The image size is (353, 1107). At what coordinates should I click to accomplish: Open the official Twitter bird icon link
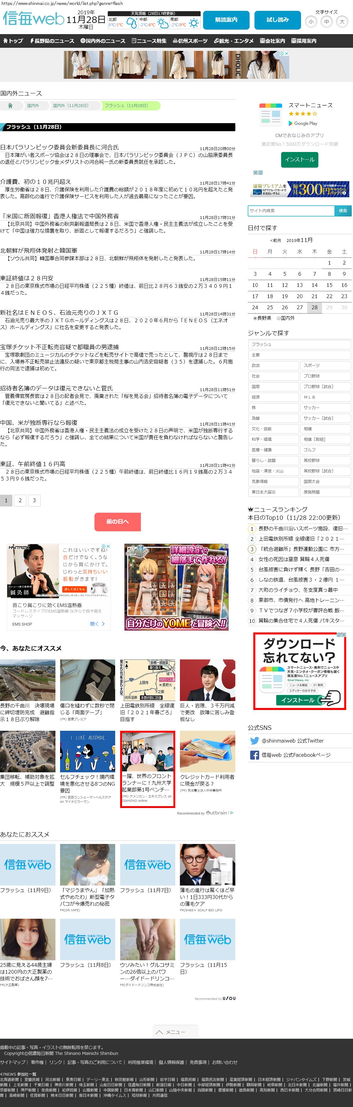click(254, 740)
